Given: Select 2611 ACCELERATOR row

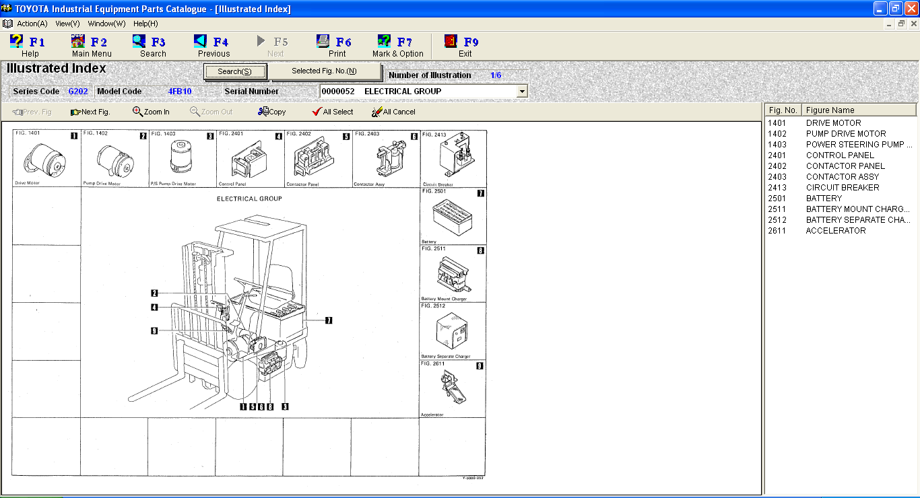Looking at the screenshot, I should point(841,231).
